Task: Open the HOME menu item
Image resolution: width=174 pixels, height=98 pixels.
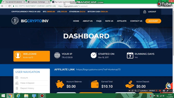Action: (76, 21)
